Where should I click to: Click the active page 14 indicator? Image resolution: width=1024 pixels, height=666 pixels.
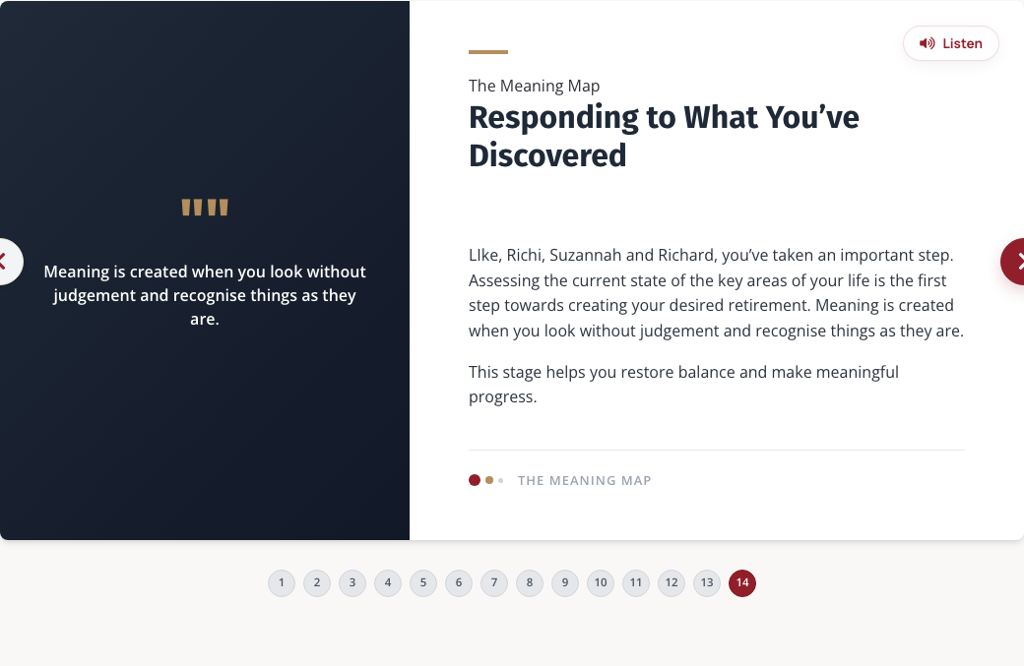[x=742, y=582]
